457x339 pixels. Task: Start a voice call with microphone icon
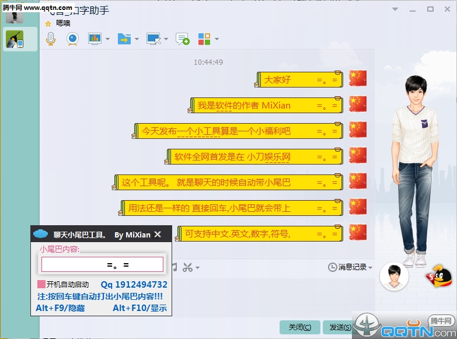tap(51, 39)
